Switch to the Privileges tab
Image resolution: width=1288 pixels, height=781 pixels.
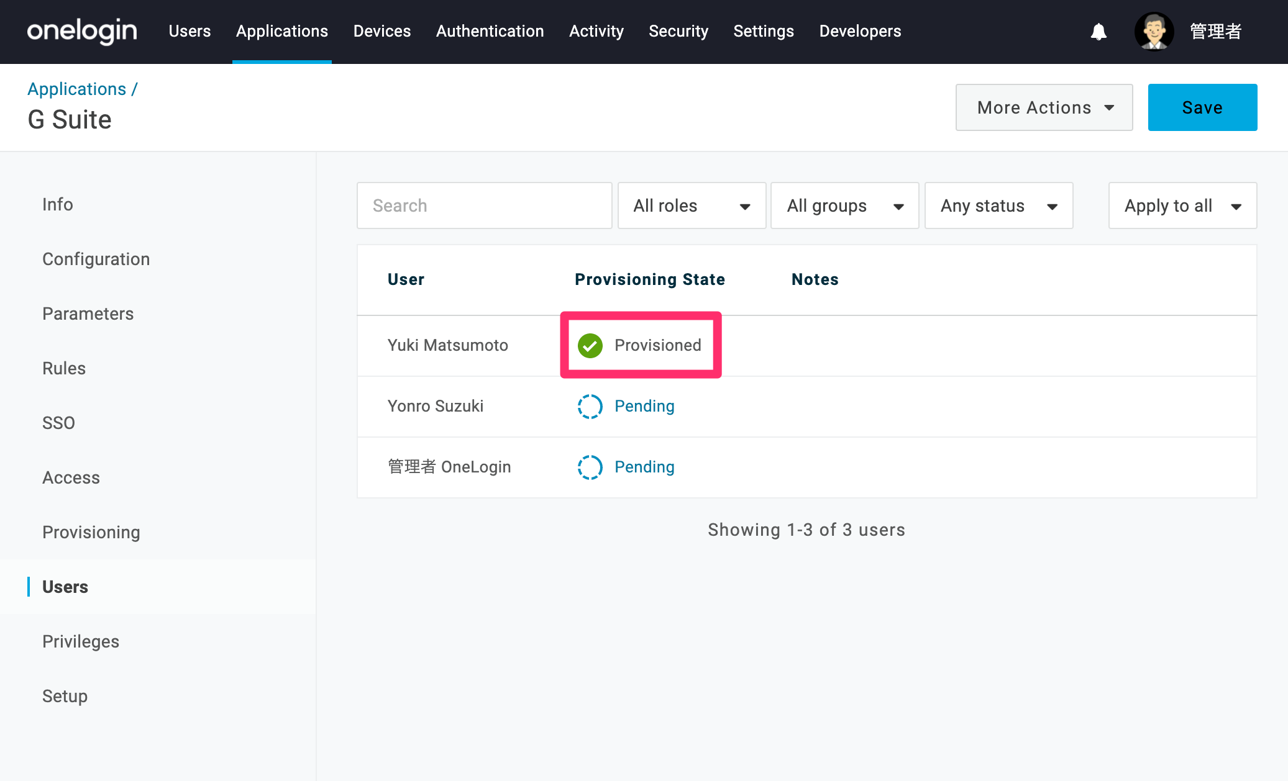point(81,642)
